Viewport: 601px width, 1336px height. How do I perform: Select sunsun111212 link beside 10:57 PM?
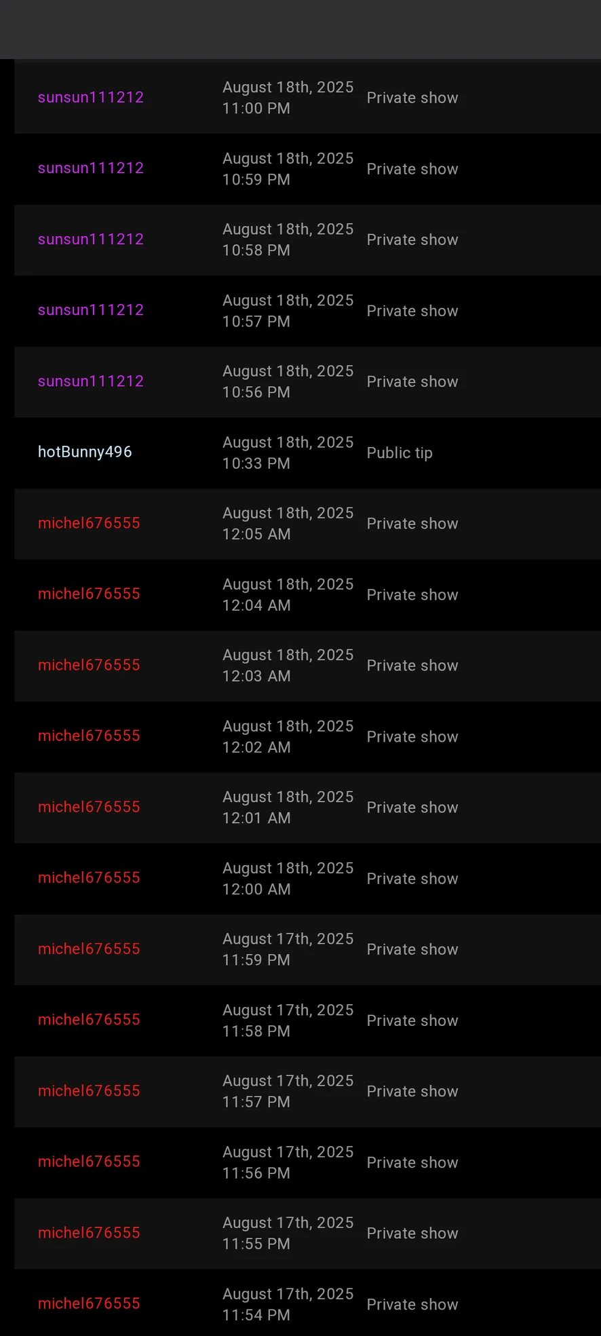(x=91, y=310)
